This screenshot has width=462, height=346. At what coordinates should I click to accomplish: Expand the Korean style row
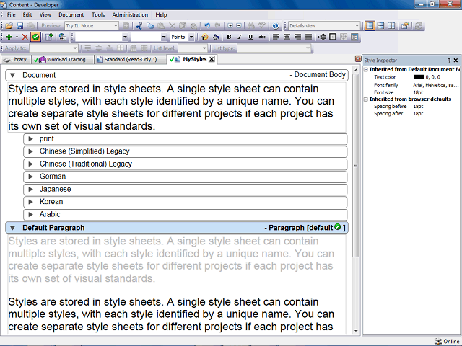point(30,202)
